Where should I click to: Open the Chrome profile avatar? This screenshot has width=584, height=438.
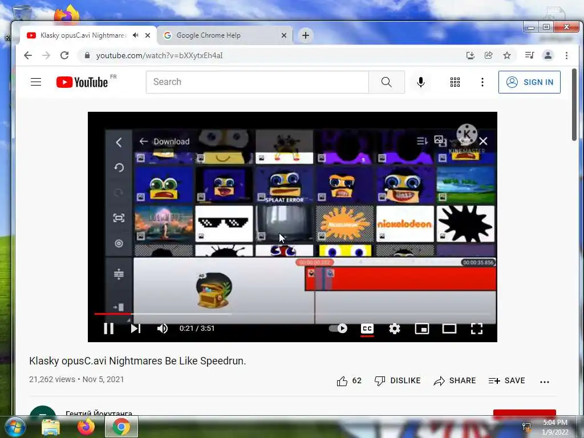point(548,55)
